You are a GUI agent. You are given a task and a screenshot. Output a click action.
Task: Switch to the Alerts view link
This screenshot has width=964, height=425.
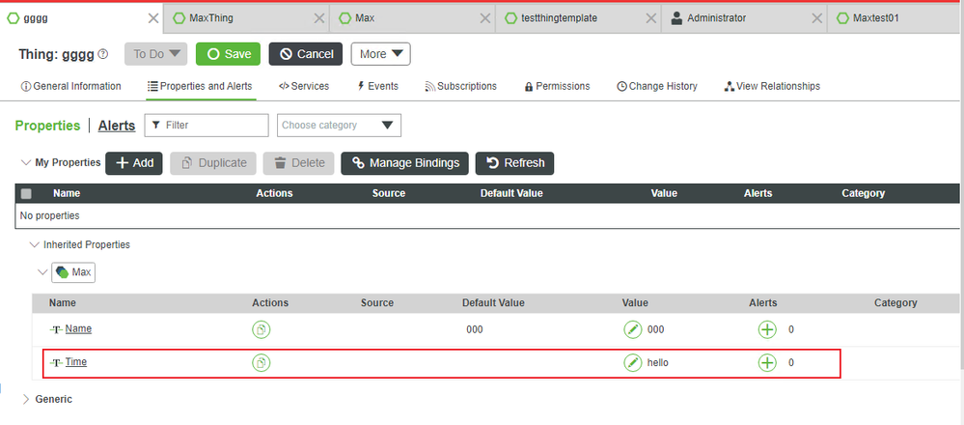coord(116,126)
